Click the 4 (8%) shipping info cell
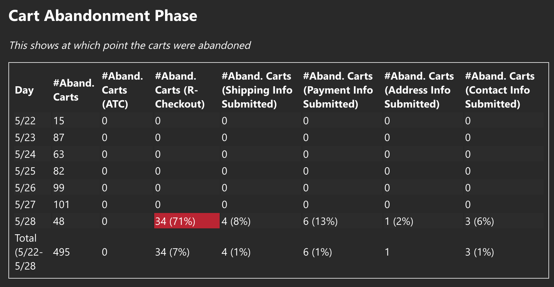 click(x=236, y=221)
